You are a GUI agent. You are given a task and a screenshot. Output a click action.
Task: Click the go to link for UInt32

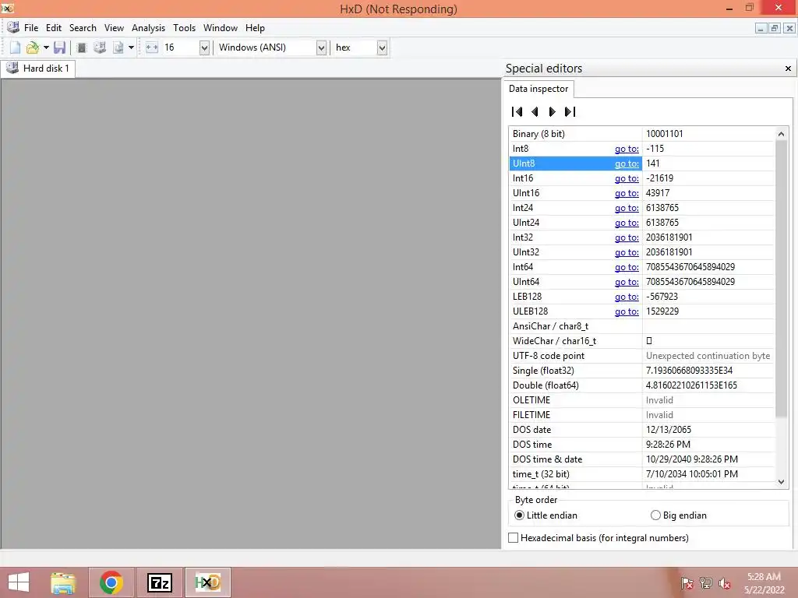(x=627, y=252)
